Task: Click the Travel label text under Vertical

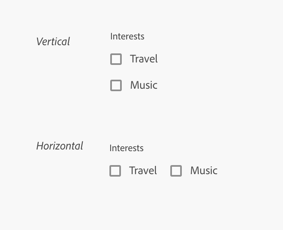Action: 144,59
